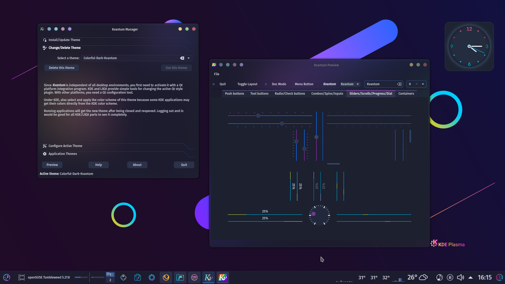Open the application launcher in the taskbar
The height and width of the screenshot is (284, 505).
point(7,277)
